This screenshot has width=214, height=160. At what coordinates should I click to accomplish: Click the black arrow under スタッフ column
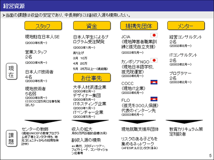[43, 122]
